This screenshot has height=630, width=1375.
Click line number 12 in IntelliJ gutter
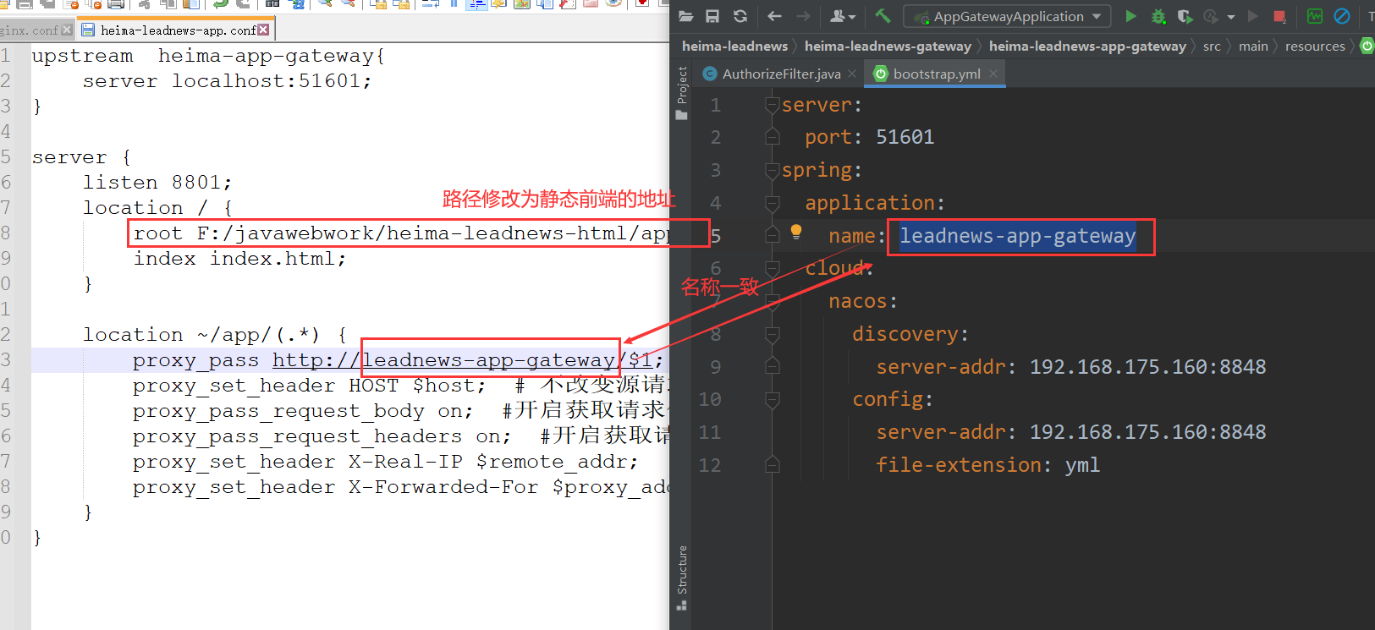(709, 465)
